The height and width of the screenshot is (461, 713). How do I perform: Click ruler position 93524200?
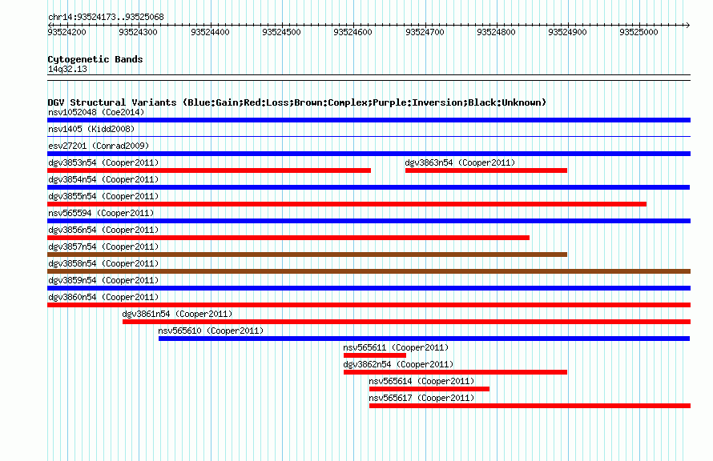tap(66, 32)
